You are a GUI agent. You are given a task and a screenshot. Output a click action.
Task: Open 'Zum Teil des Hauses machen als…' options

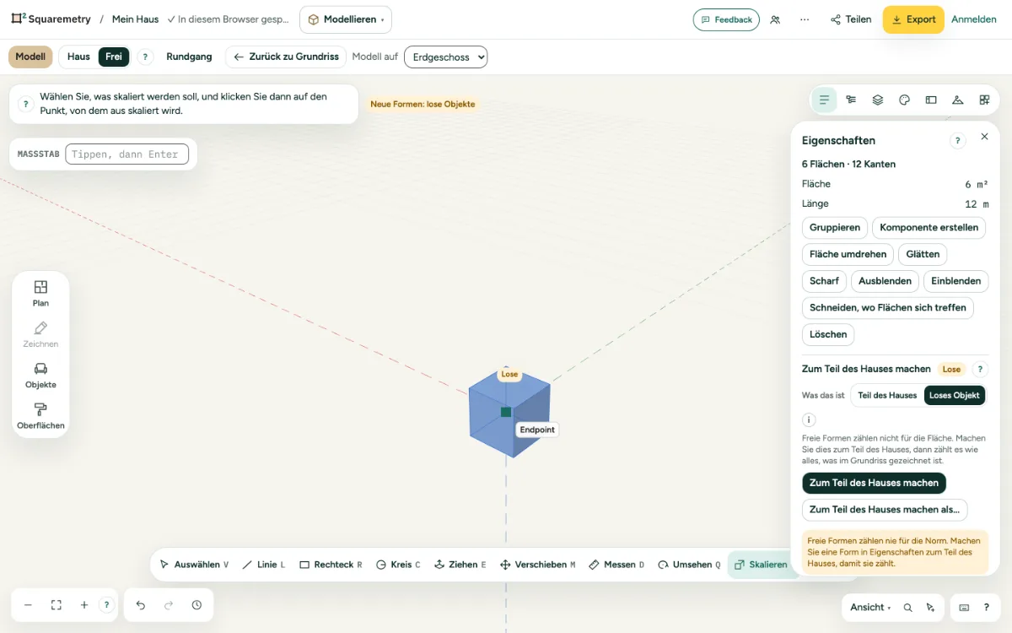pos(885,510)
